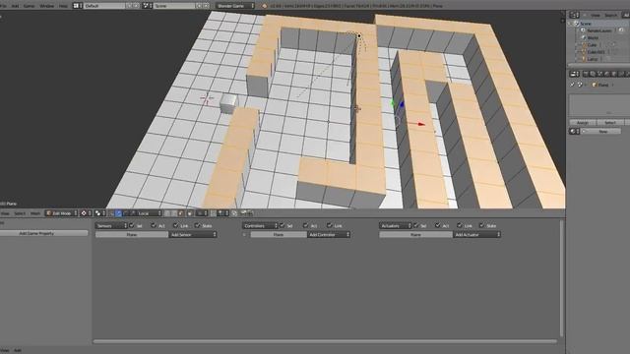Select World in the outliner
This screenshot has width=630, height=354.
point(593,37)
